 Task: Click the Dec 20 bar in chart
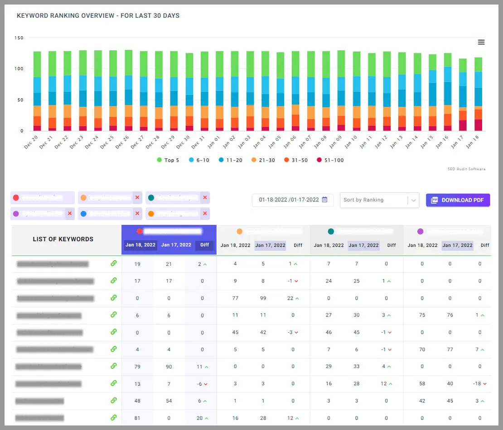tap(37, 91)
